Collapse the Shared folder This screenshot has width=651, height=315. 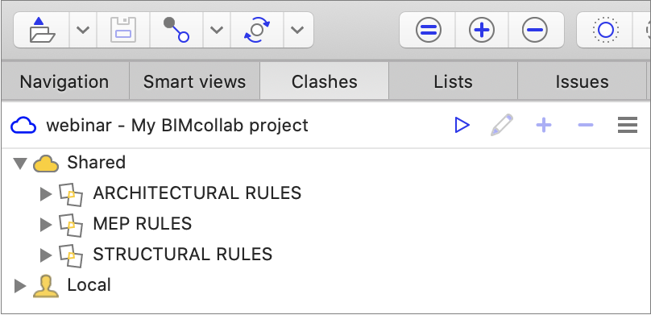(x=20, y=163)
